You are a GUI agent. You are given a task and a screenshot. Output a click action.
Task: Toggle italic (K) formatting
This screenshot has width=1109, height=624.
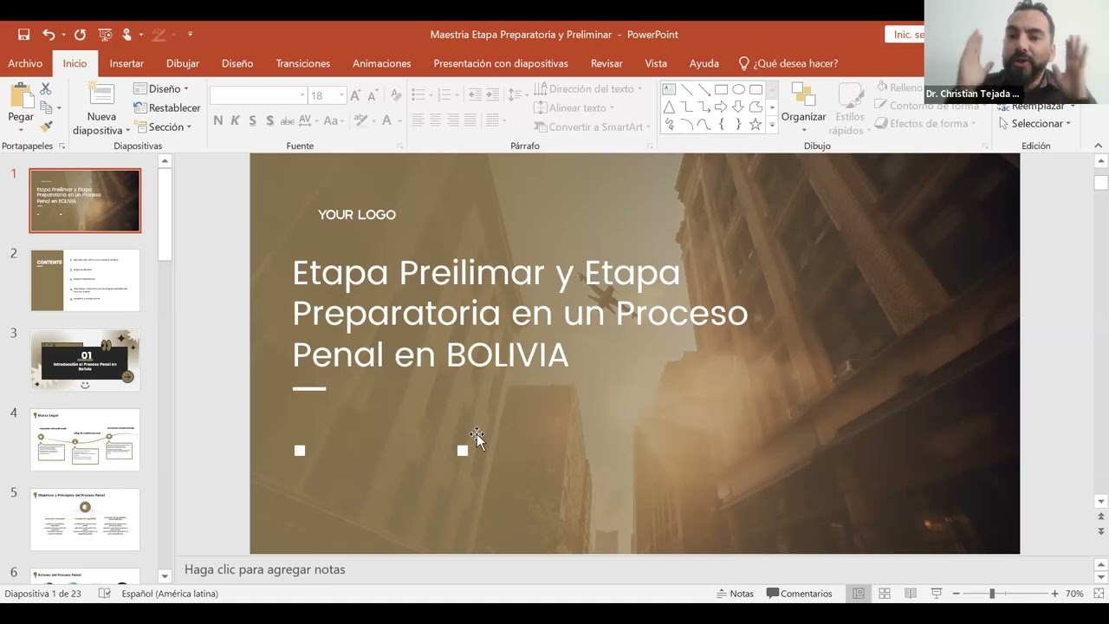[235, 120]
